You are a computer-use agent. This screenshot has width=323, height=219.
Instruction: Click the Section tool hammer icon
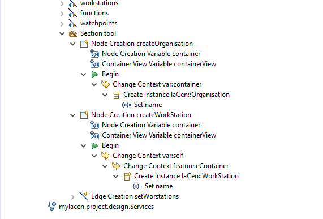pos(73,33)
